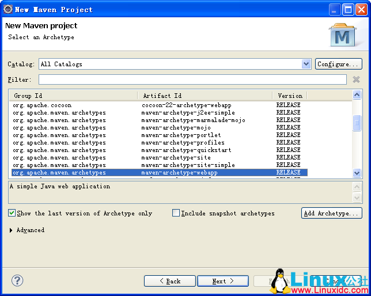
Task: Click the archetype list scroll up arrow
Action: (357, 95)
